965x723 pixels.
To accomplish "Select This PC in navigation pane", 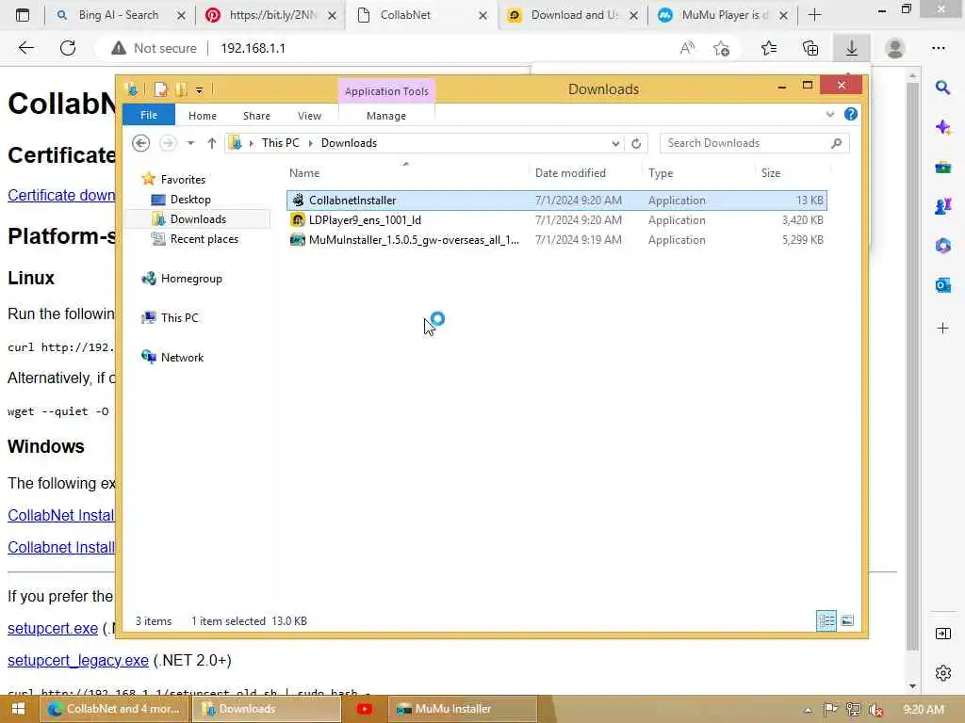I will pyautogui.click(x=179, y=318).
